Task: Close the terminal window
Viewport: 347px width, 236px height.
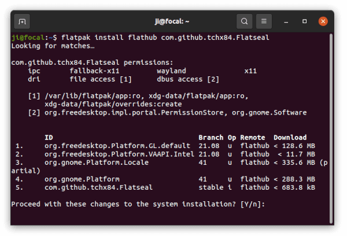Action: 323,21
